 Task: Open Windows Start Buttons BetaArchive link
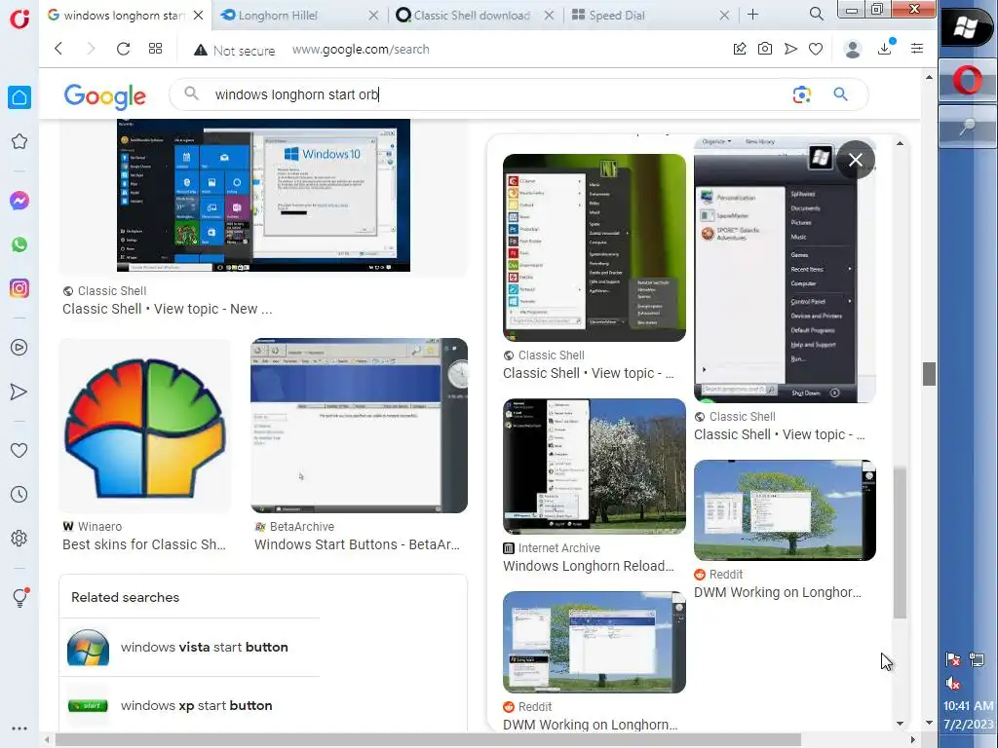(357, 544)
